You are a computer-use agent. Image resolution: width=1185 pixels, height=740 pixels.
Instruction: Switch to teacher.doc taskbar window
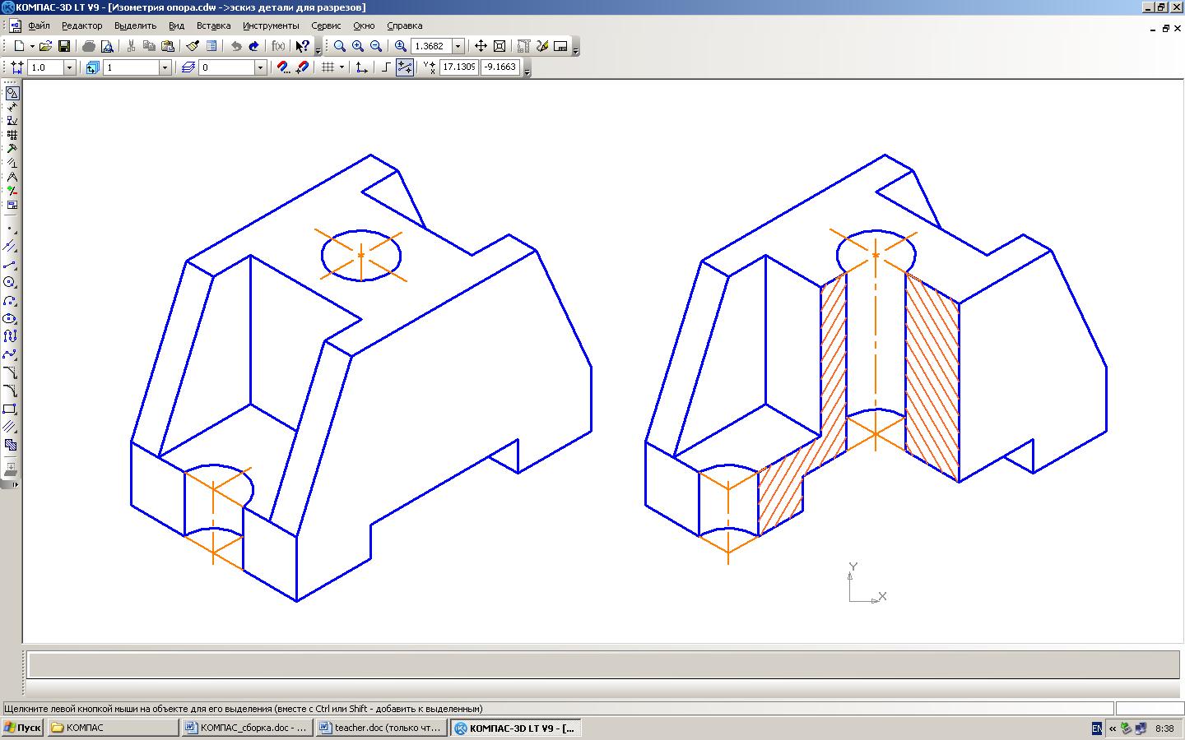coord(382,728)
